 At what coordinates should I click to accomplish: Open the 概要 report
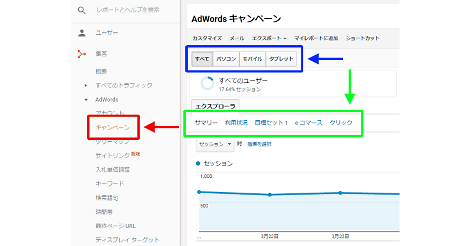tap(101, 71)
